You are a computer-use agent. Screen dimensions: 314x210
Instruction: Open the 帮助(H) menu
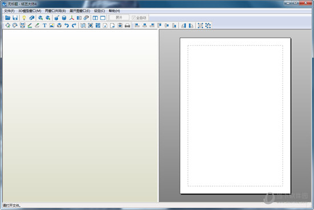click(114, 11)
